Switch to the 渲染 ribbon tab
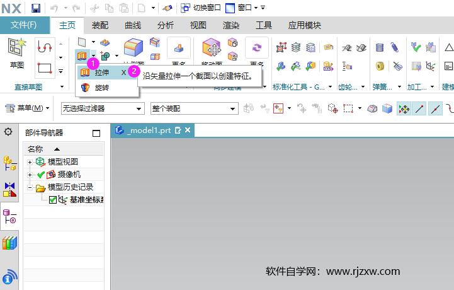Viewport: 454px width, 290px height. click(x=231, y=25)
